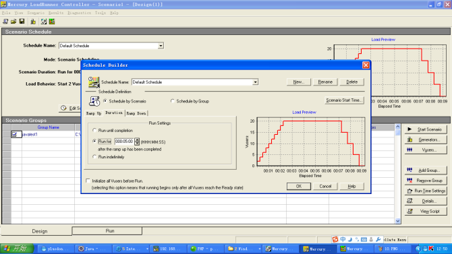The width and height of the screenshot is (452, 254).
Task: Click scroll down arrow of Scenario Groups list
Action: click(398, 221)
